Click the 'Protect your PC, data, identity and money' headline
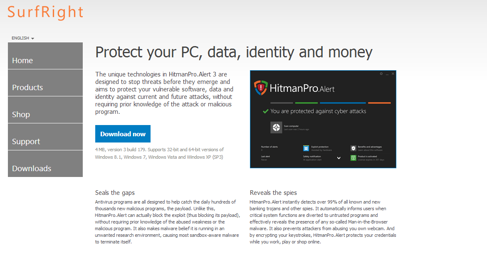This screenshot has height=253, width=487. coord(234,52)
